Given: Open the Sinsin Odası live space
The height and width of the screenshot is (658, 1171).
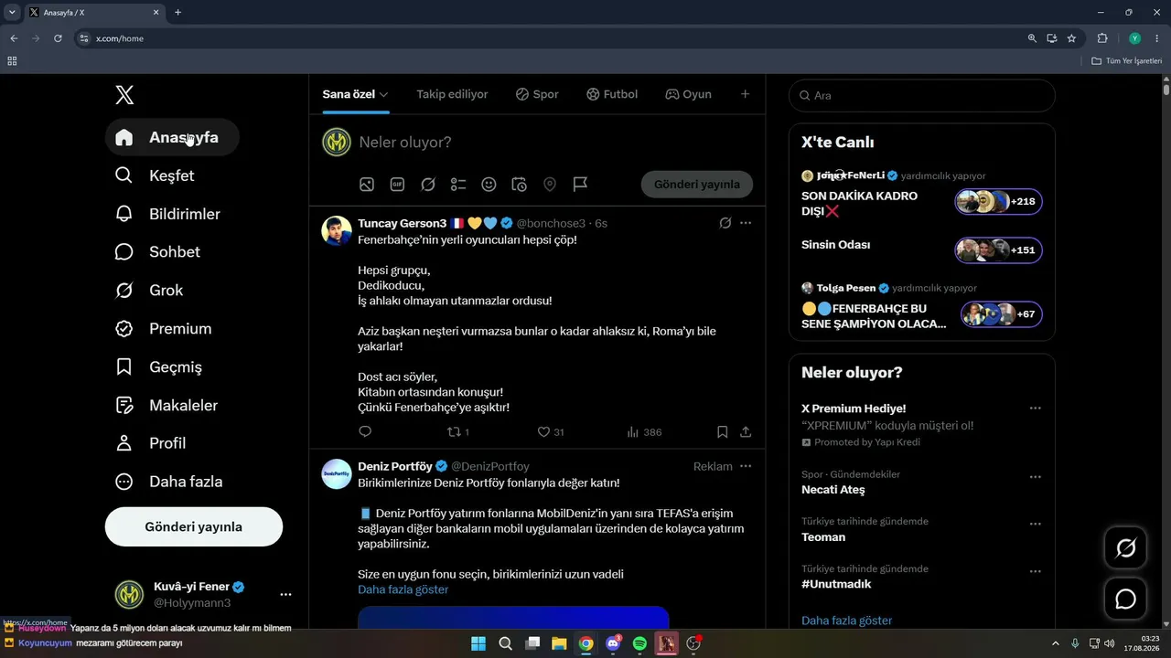Looking at the screenshot, I should pyautogui.click(x=922, y=249).
